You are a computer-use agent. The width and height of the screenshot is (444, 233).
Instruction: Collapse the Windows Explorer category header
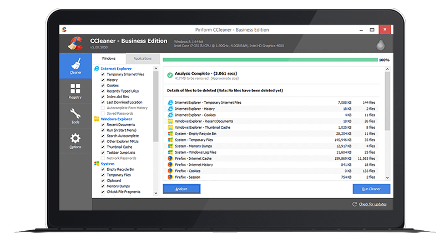tap(116, 119)
